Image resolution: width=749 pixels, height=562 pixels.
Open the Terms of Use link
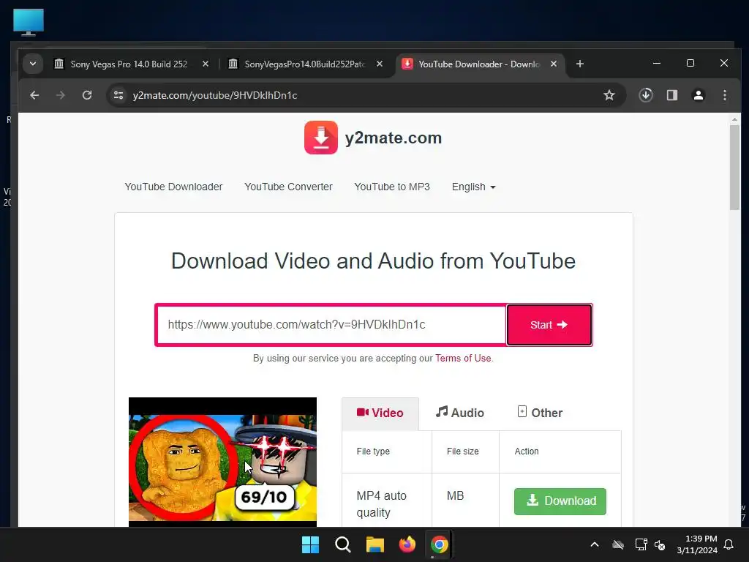pyautogui.click(x=463, y=359)
